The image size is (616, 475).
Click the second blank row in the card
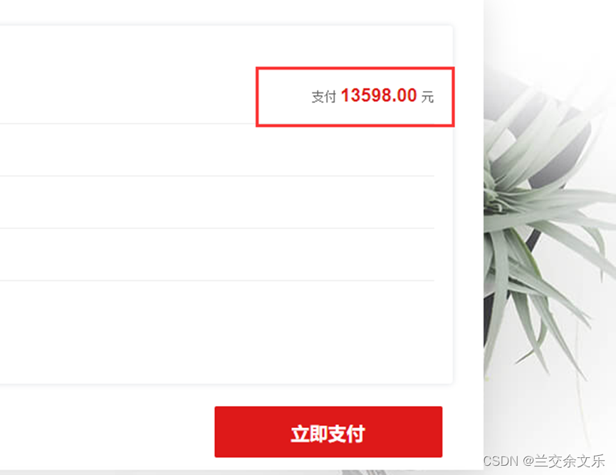click(217, 202)
